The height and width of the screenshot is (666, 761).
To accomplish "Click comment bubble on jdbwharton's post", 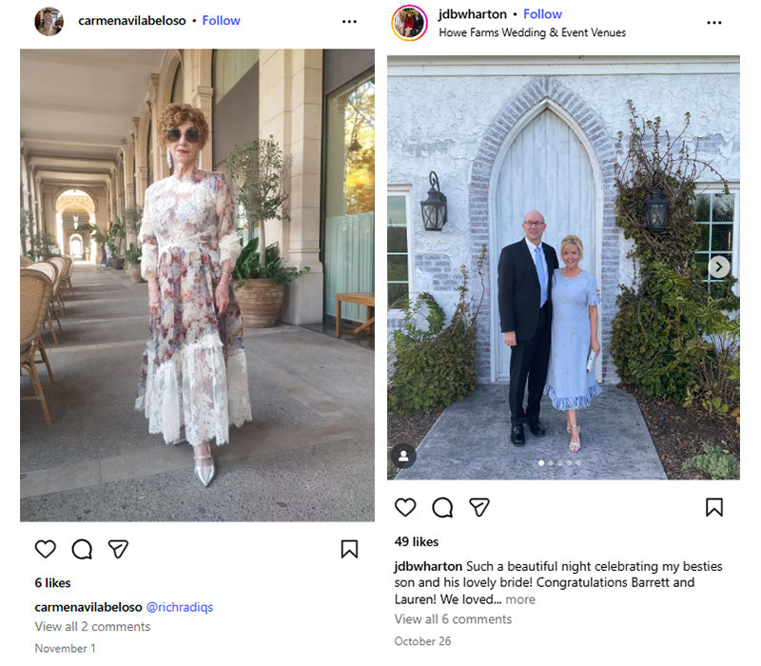I will (x=442, y=507).
